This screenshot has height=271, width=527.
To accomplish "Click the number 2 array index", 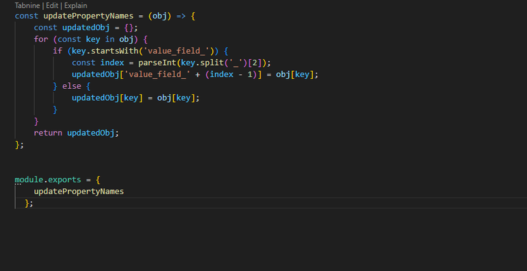I will click(255, 62).
